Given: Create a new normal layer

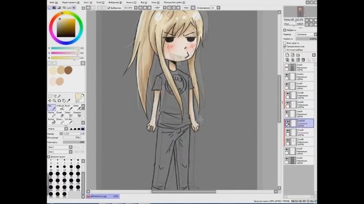Looking at the screenshot, I should pos(287,55).
